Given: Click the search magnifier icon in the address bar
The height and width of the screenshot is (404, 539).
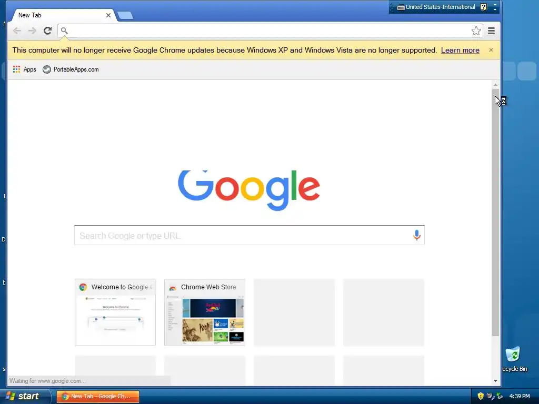Looking at the screenshot, I should [64, 31].
